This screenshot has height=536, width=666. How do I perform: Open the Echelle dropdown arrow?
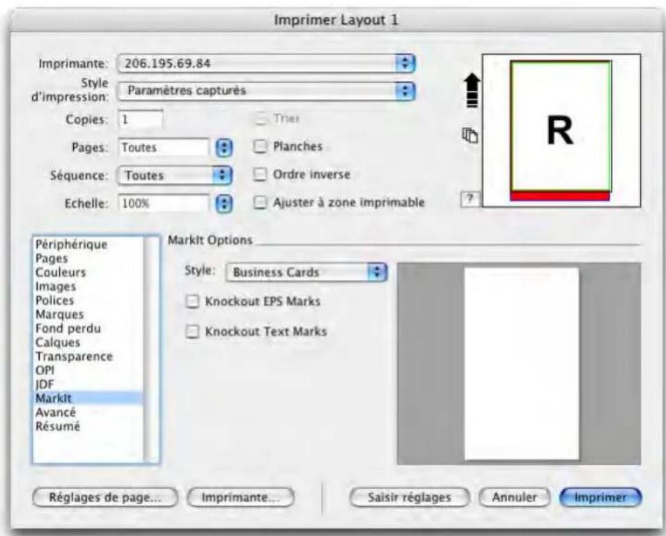(224, 204)
